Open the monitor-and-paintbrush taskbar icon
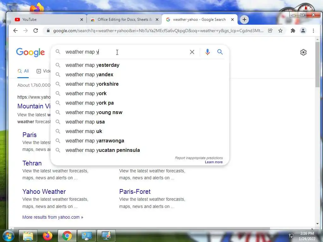Viewport: 323px width, 242px height. click(106, 236)
